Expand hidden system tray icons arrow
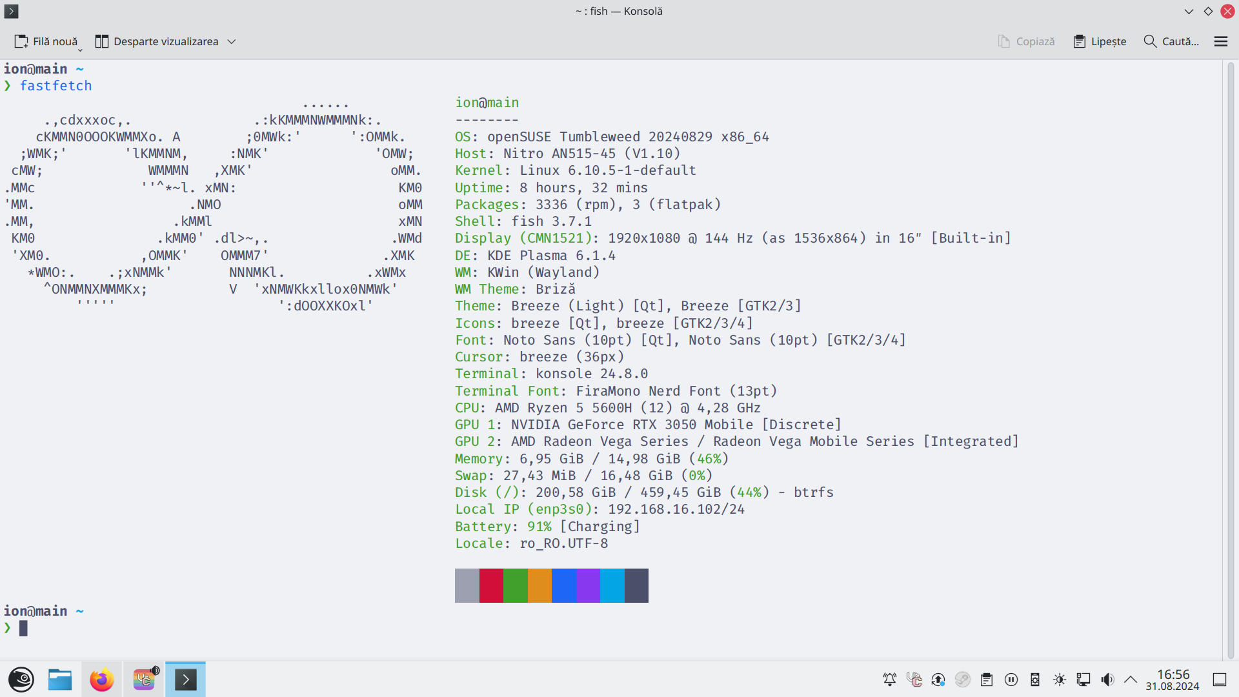1239x697 pixels. coord(1131,680)
